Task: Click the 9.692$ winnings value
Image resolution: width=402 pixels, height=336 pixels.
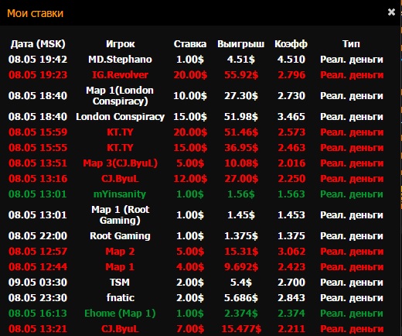Action: (x=241, y=267)
